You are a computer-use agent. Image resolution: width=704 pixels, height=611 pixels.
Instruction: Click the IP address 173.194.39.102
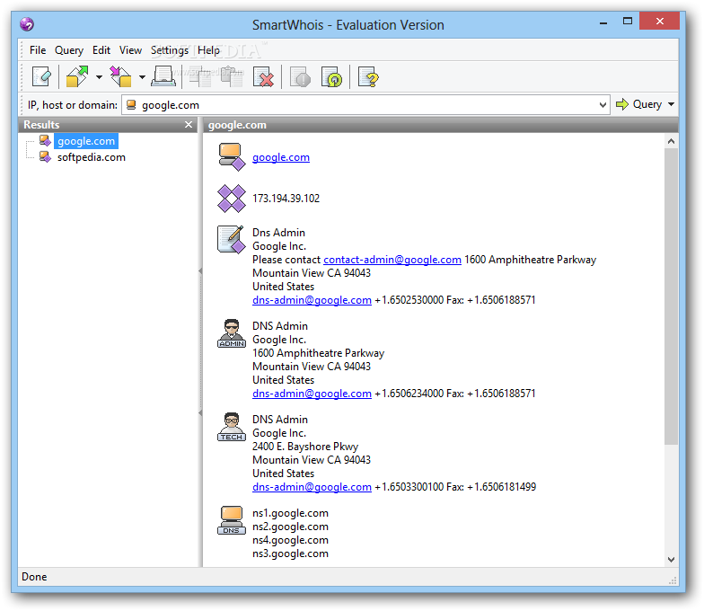click(286, 198)
